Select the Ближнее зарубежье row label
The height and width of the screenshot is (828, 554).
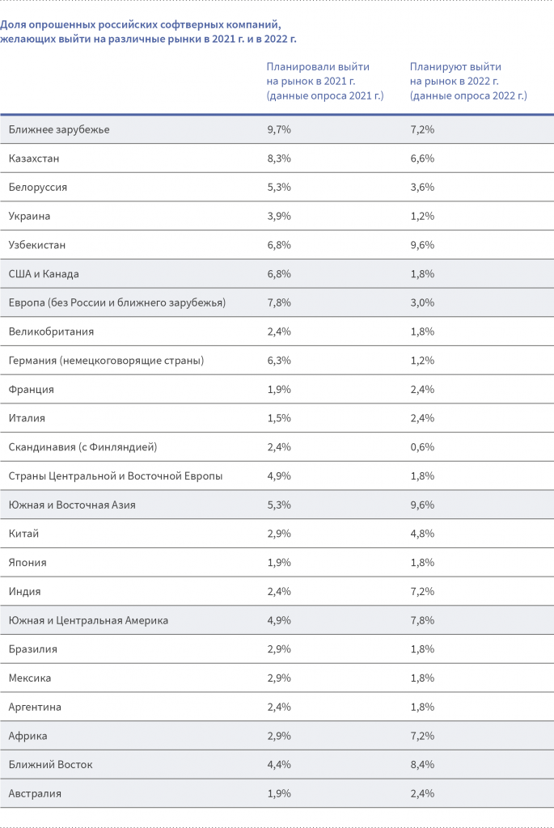click(x=59, y=129)
